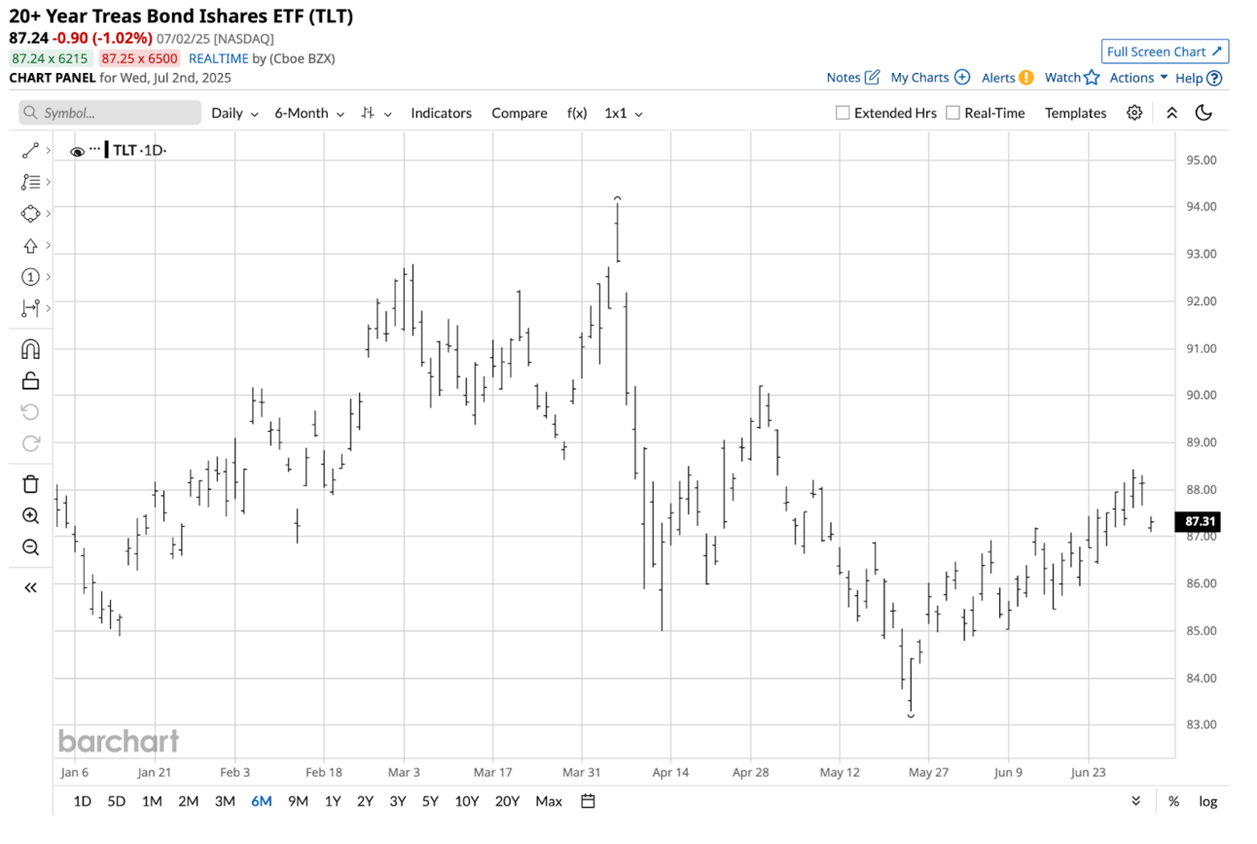Toggle the magnet snap mode
Screen dimensions: 1257x844
coord(30,349)
